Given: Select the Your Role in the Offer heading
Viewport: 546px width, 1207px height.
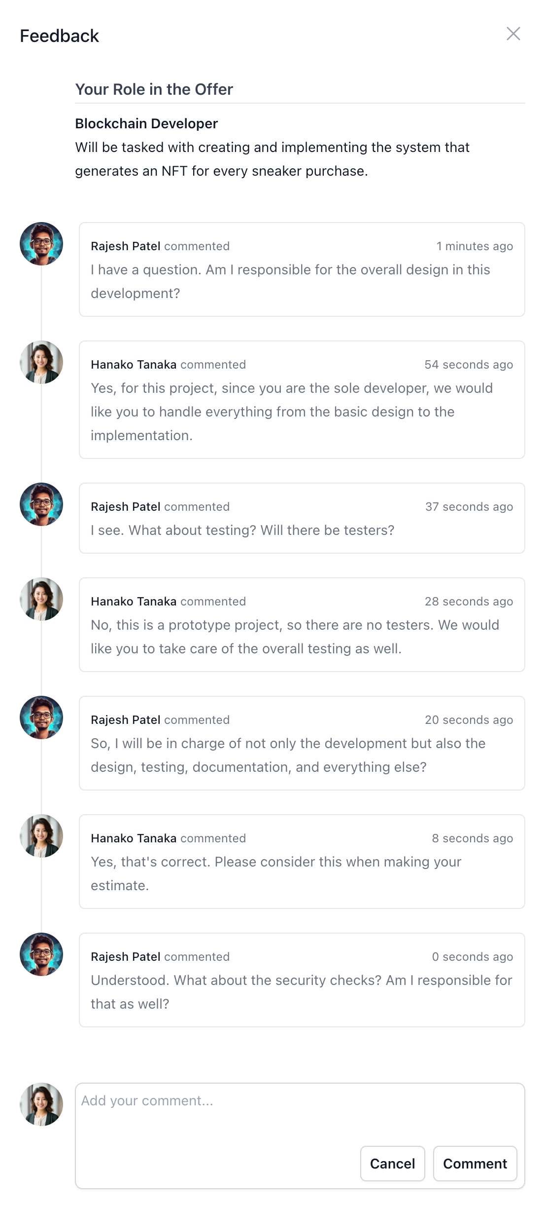Looking at the screenshot, I should coord(154,89).
